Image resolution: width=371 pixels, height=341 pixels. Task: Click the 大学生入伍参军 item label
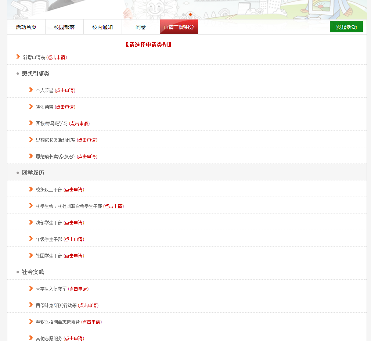tap(51, 289)
